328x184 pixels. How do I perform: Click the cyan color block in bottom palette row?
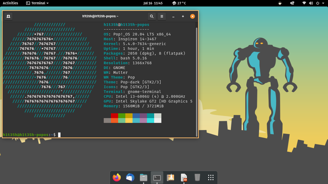pyautogui.click(x=150, y=120)
